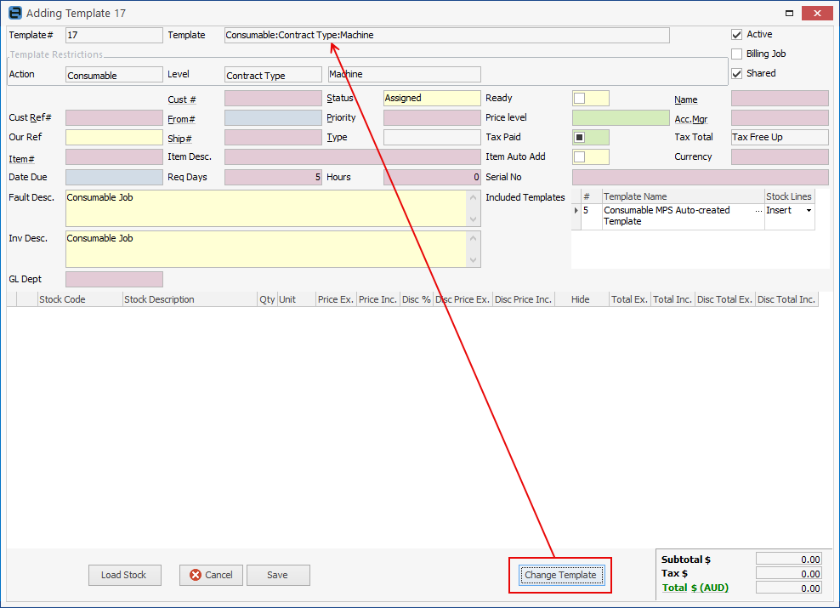
Task: Toggle the Active checkbox
Action: (x=737, y=35)
